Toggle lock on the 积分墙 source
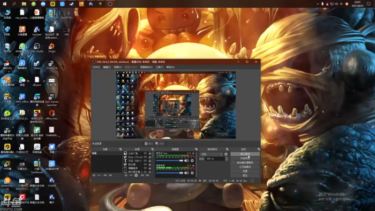Image resolution: width=375 pixels, height=211 pixels. (x=150, y=165)
